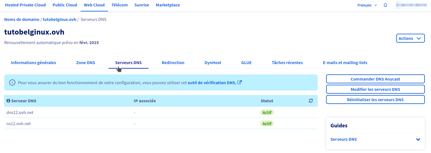Click Actif status of ns12.ovh.net
The height and width of the screenshot is (153, 431).
267,123
